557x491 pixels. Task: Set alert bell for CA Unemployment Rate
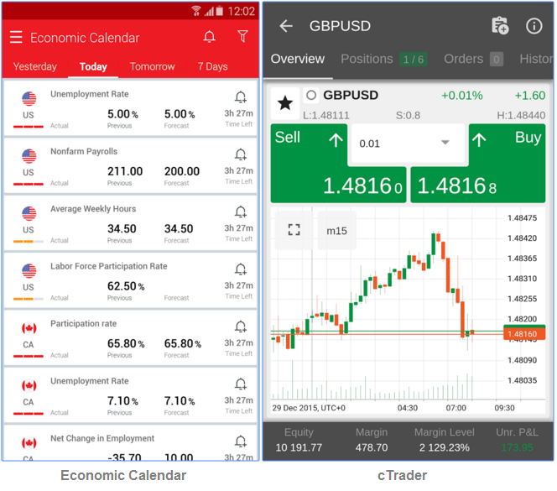pos(241,384)
